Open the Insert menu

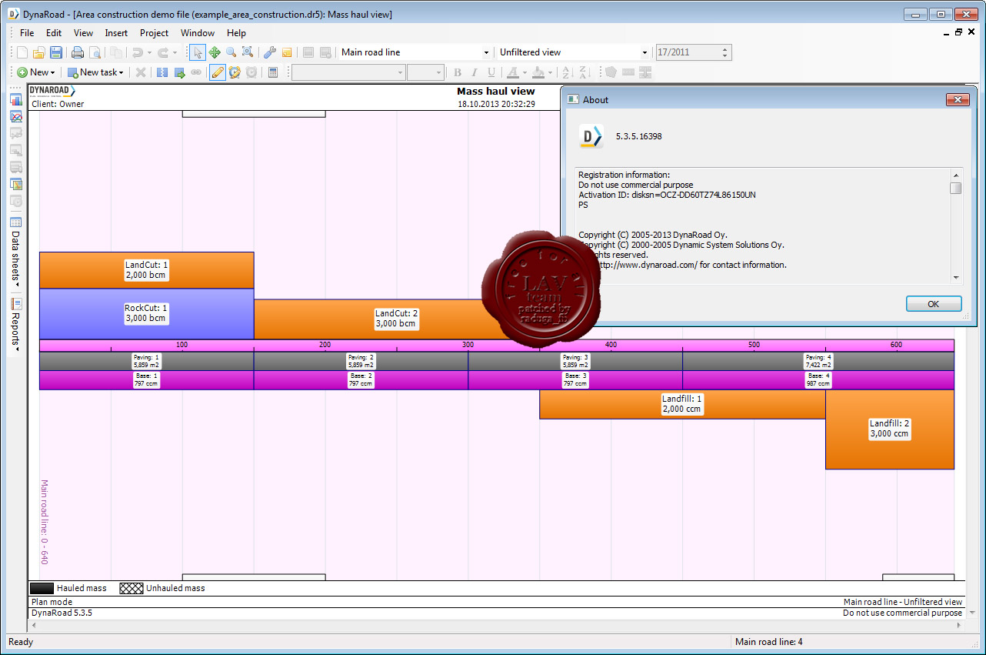click(x=116, y=33)
